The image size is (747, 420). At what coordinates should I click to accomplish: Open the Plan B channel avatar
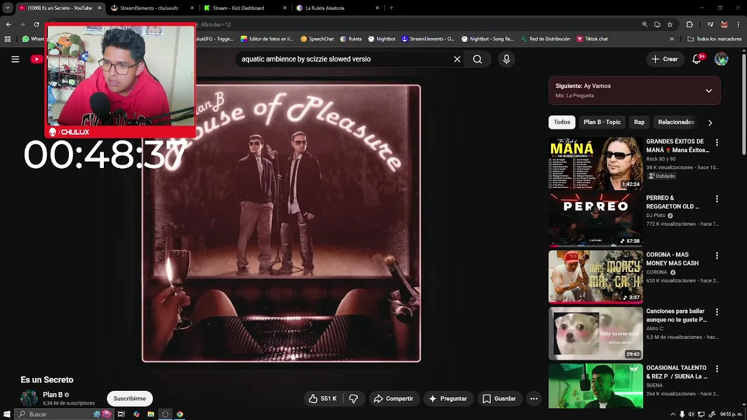click(x=29, y=398)
